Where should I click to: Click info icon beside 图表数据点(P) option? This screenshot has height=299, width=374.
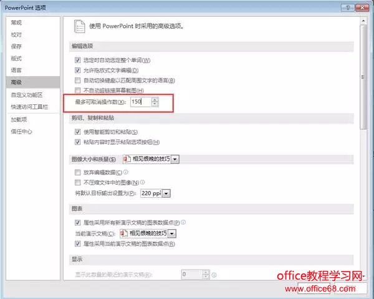tap(183, 222)
